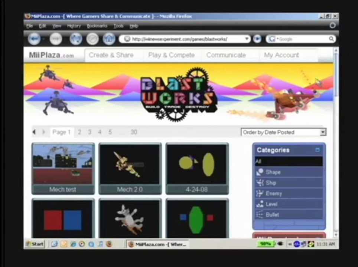Switch to the Communicate tab
Image resolution: width=358 pixels, height=267 pixels.
point(226,55)
